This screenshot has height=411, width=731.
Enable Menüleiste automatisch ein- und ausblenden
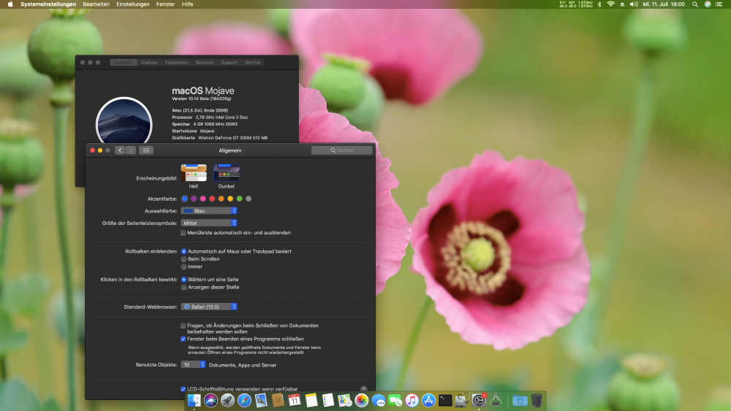point(183,233)
